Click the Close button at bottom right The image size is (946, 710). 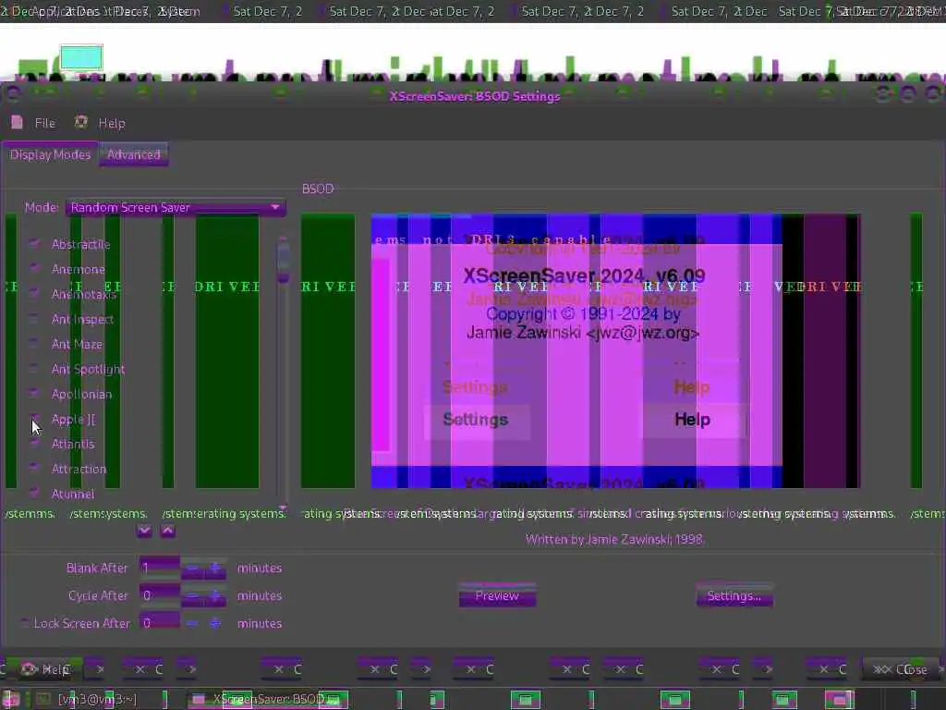901,669
